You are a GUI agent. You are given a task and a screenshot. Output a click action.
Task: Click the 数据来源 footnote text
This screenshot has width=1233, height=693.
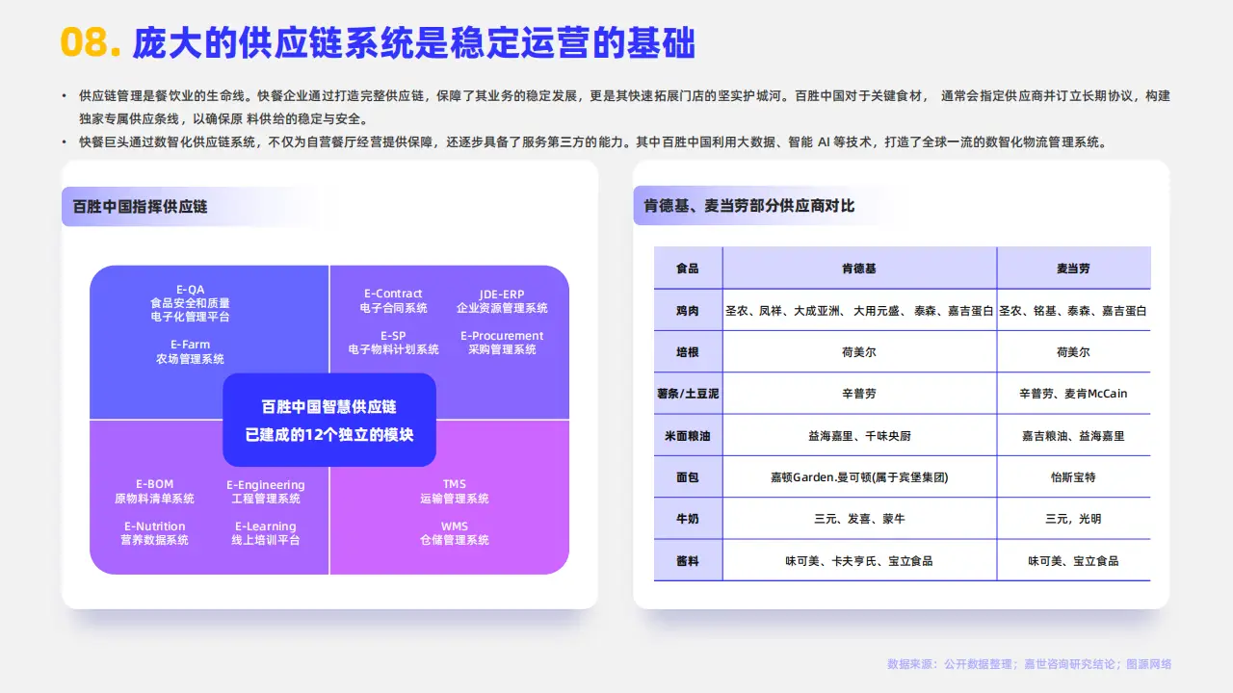point(1029,664)
